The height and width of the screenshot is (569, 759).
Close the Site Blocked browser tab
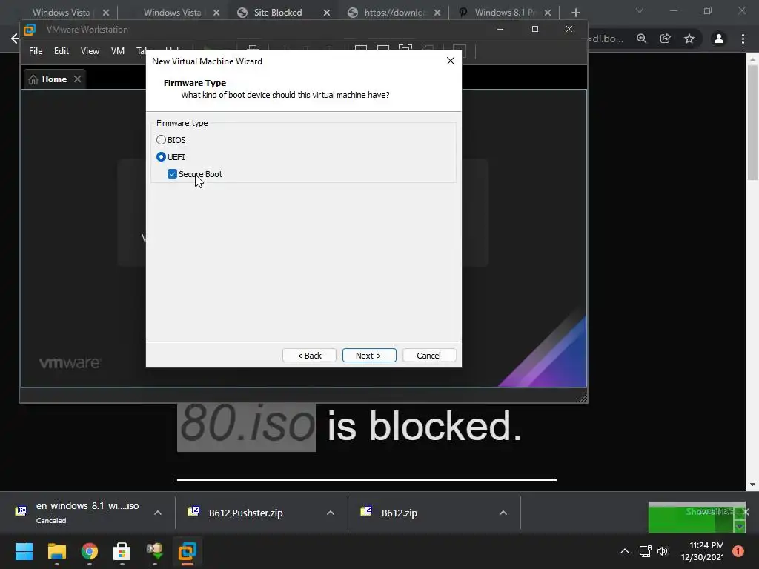(x=327, y=13)
